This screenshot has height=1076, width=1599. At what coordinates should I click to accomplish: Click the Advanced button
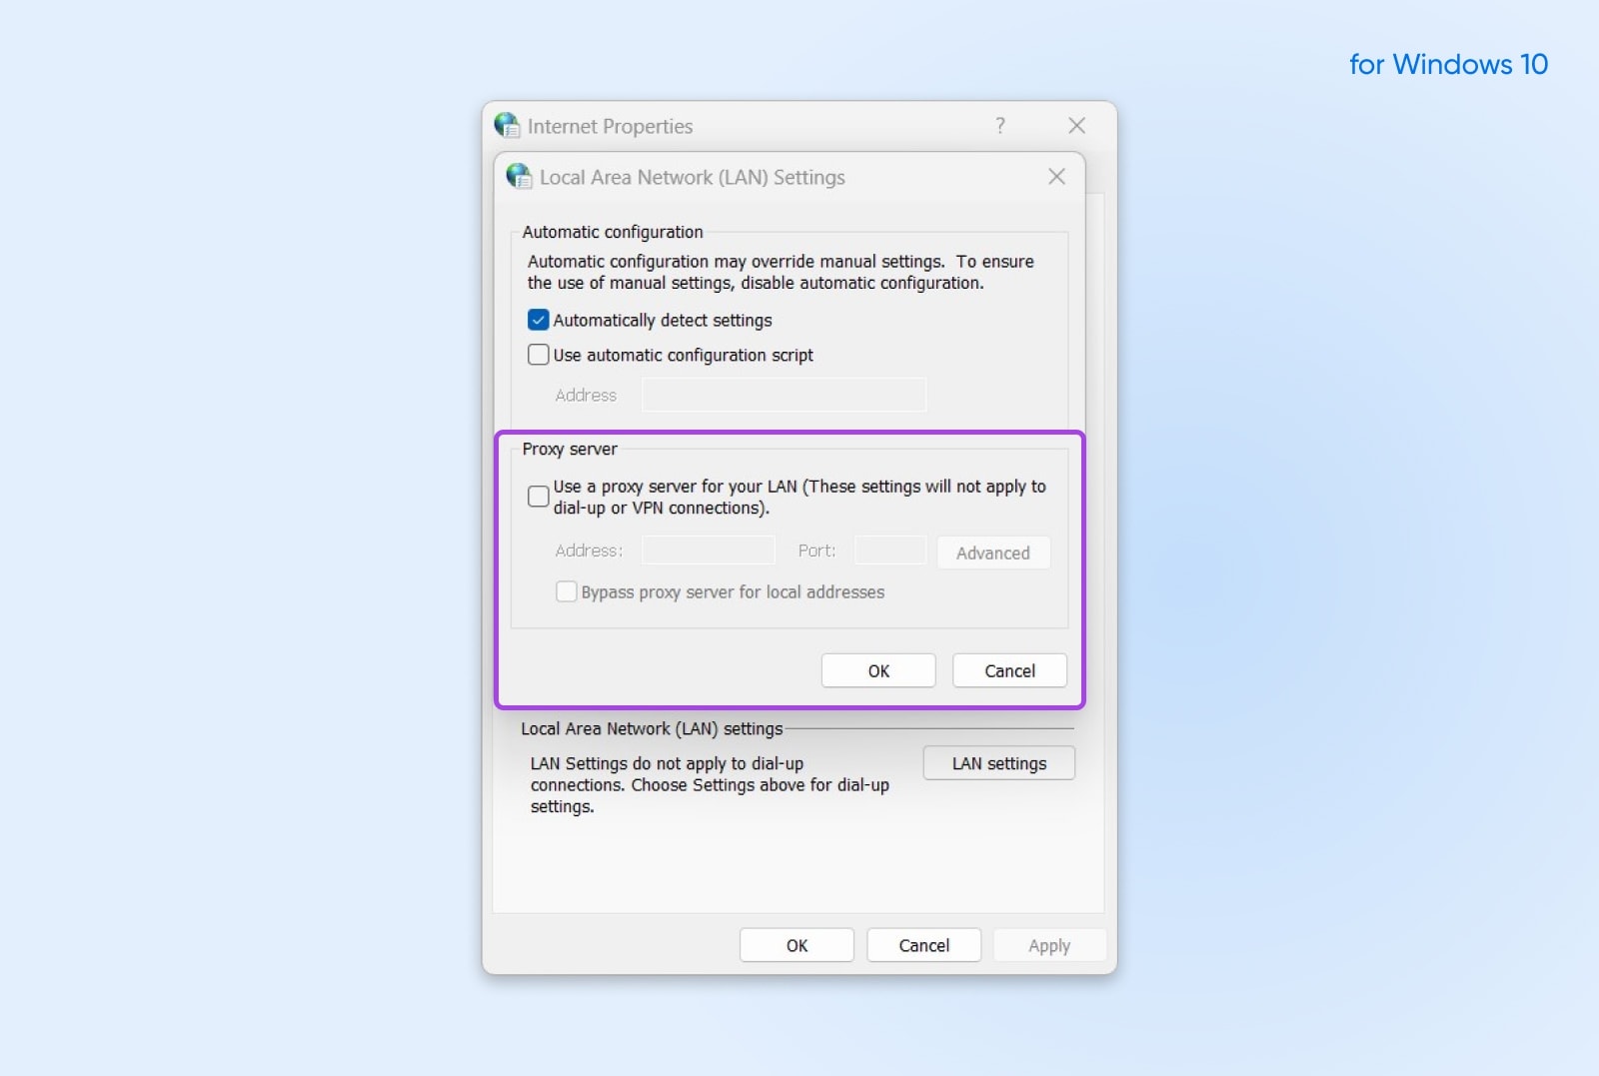pyautogui.click(x=992, y=552)
